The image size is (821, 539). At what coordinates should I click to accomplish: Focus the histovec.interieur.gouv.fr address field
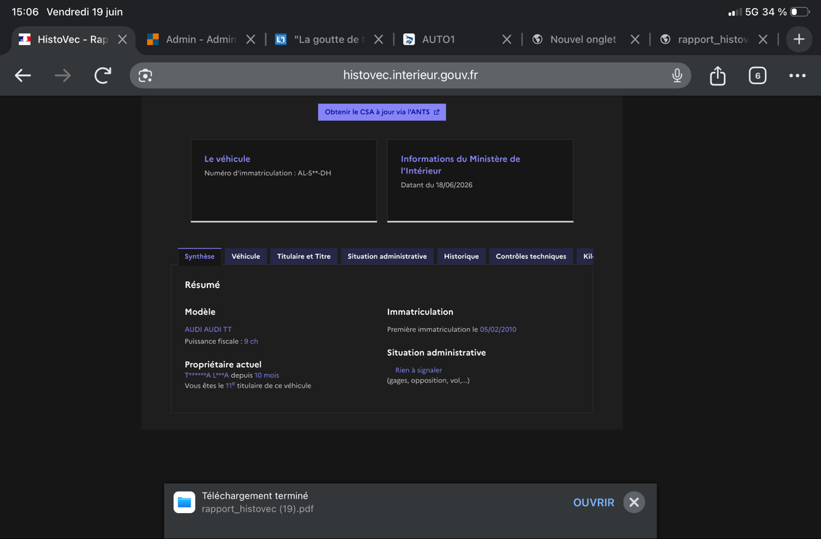pos(410,76)
